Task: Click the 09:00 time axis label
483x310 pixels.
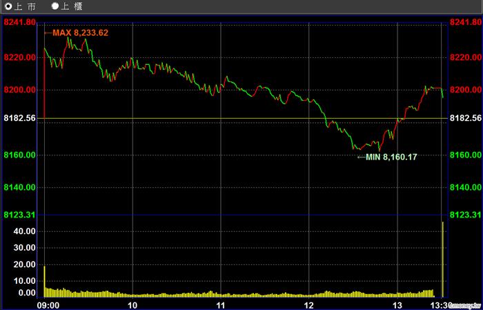Action: [x=48, y=304]
